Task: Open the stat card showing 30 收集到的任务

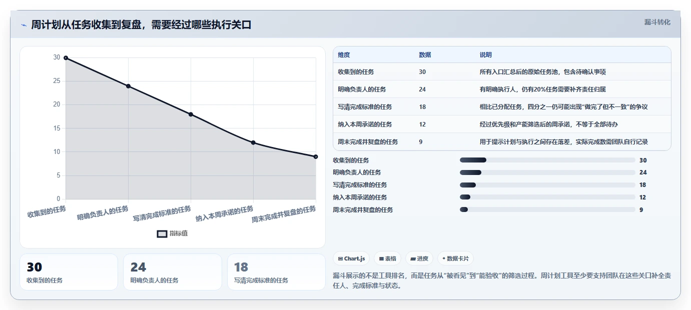Action: (69, 272)
